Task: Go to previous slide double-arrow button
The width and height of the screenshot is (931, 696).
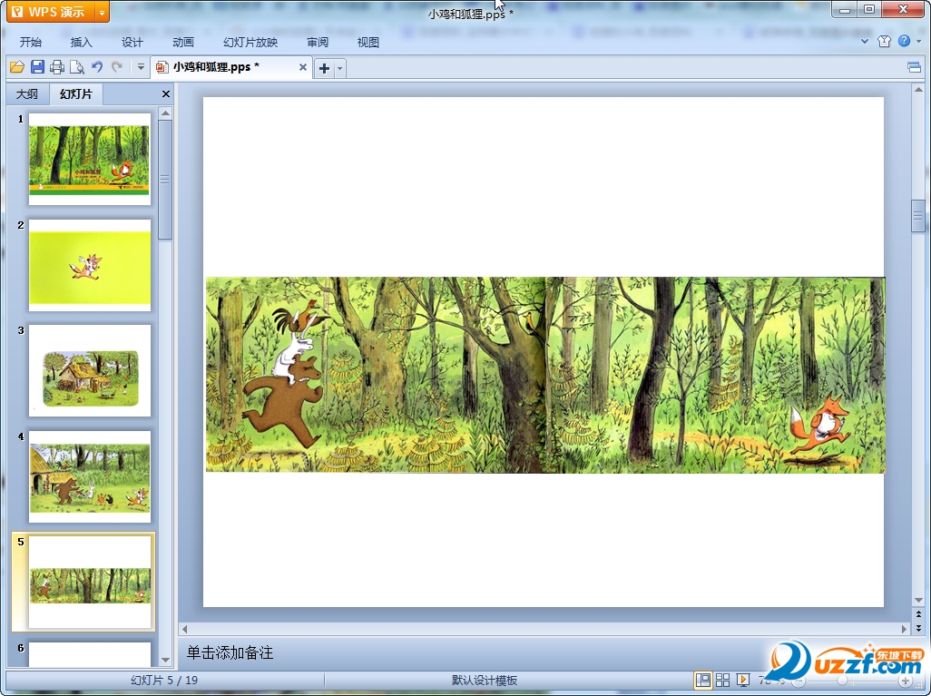Action: coord(918,614)
